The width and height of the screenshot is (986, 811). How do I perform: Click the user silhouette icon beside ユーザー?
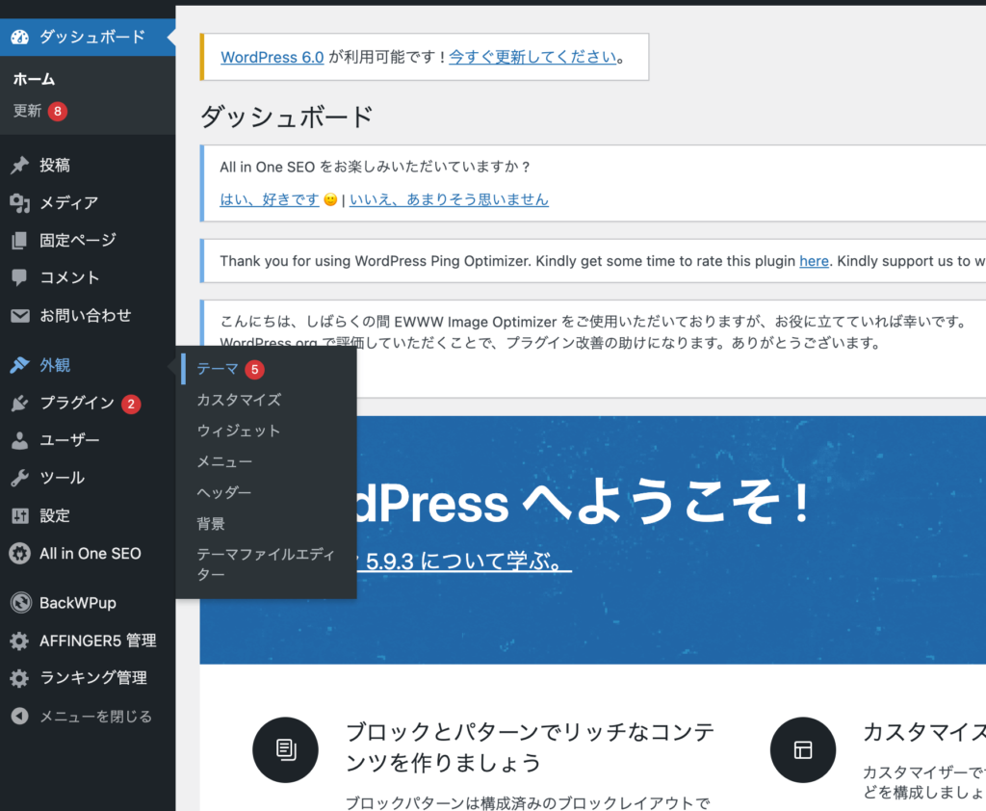[19, 440]
